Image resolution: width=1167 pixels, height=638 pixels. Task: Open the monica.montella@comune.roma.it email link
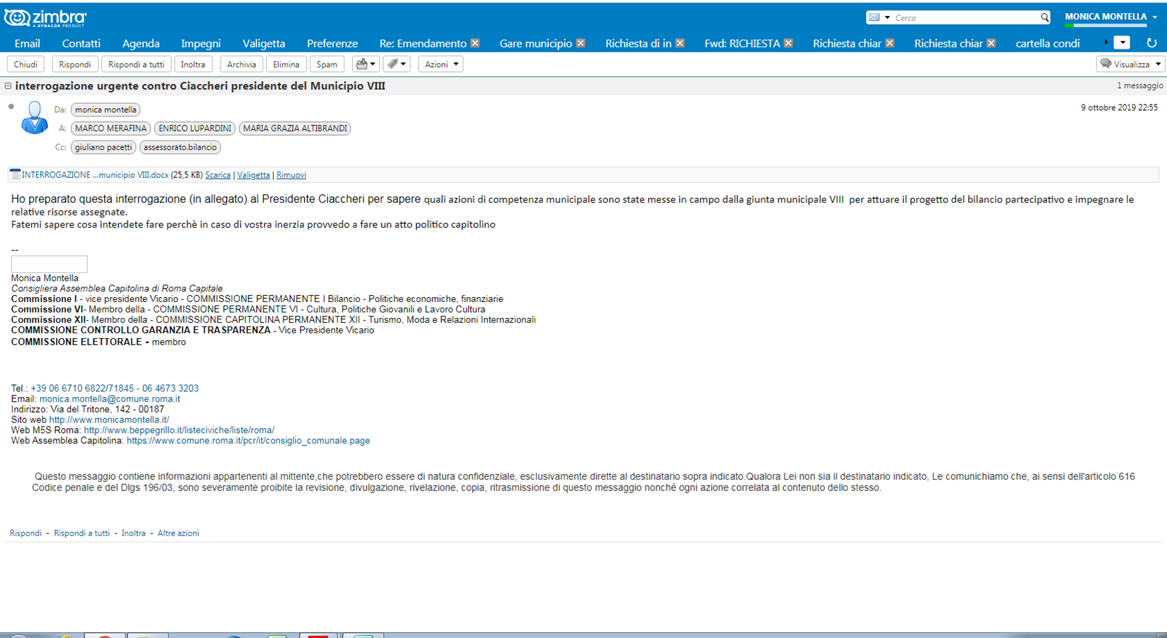109,399
